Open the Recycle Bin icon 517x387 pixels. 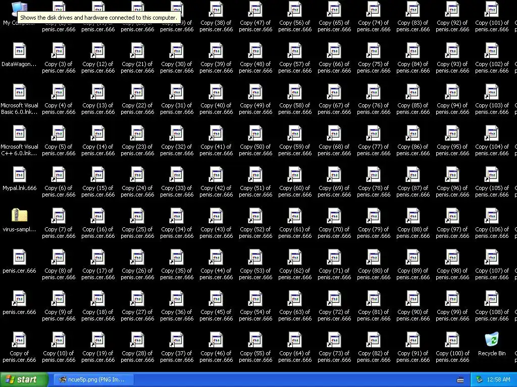(x=492, y=340)
